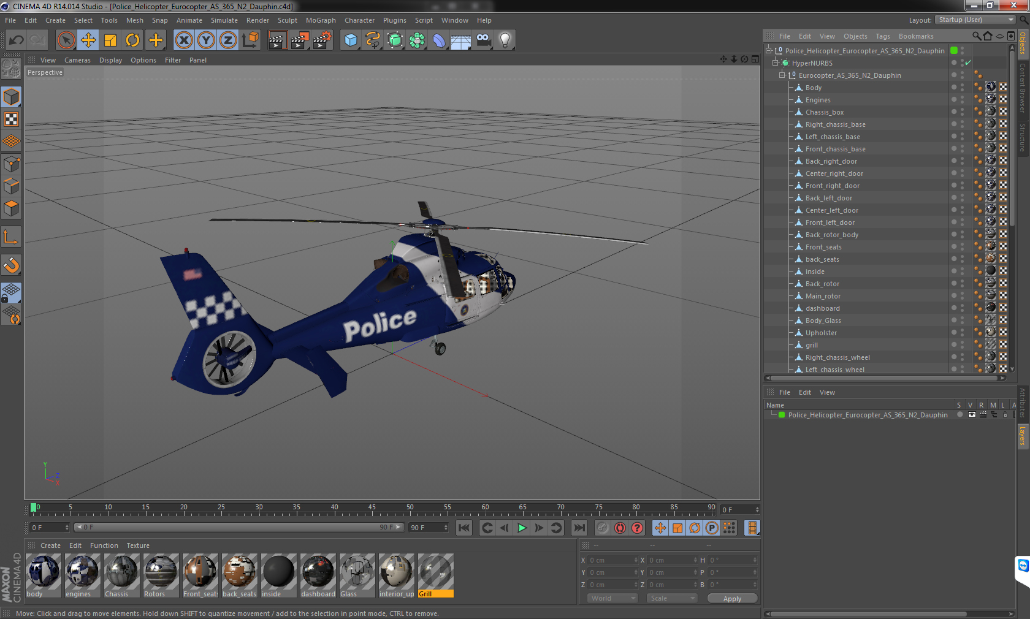This screenshot has width=1030, height=619.
Task: Click the Make Editable icon
Action: 11,69
